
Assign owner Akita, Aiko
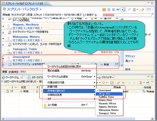point(109,94)
